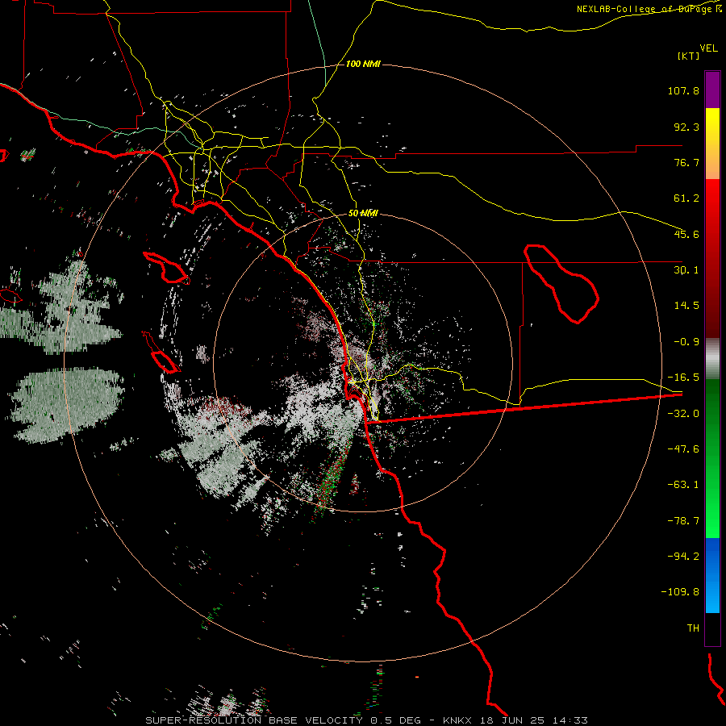Click the -16.5 legend value
This screenshot has width=726, height=726.
point(683,378)
